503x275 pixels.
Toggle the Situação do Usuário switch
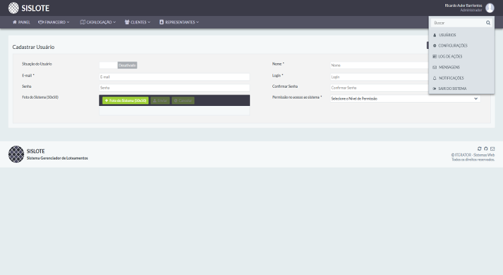[118, 65]
